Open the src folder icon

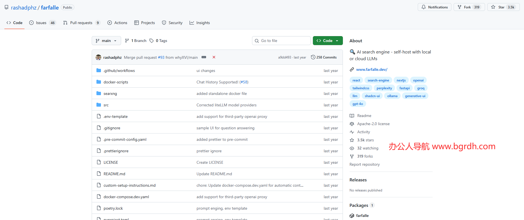point(99,105)
